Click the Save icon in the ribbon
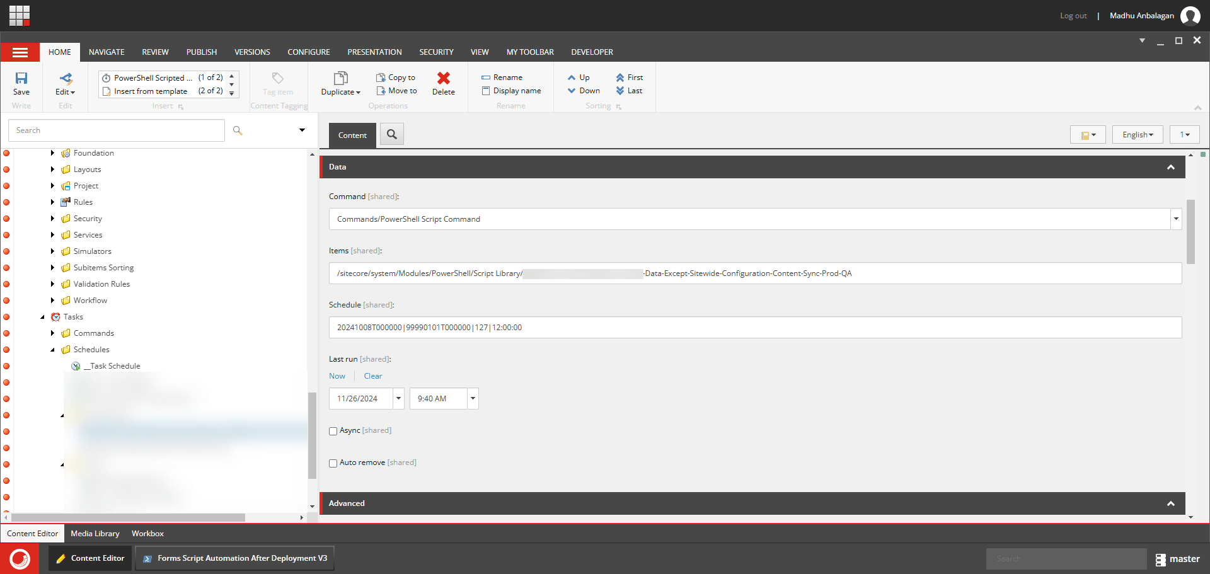 [x=21, y=79]
